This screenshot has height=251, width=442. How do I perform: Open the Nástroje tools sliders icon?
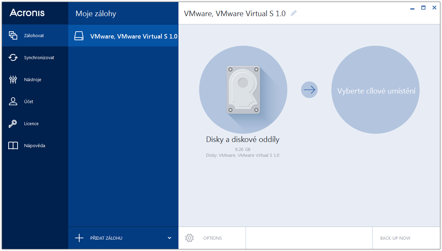point(13,79)
